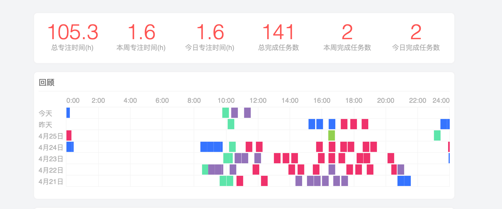Click the 4月23日 row label
The width and height of the screenshot is (502, 209).
[x=51, y=159]
